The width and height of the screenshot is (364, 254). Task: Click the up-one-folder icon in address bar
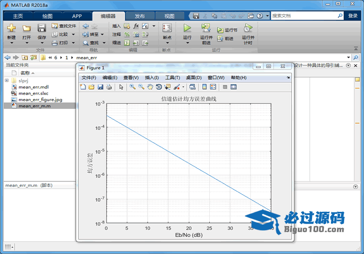pos(24,57)
